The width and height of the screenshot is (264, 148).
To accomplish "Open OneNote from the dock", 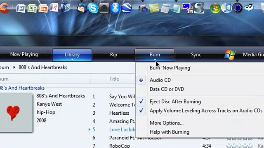I will 54,7.
